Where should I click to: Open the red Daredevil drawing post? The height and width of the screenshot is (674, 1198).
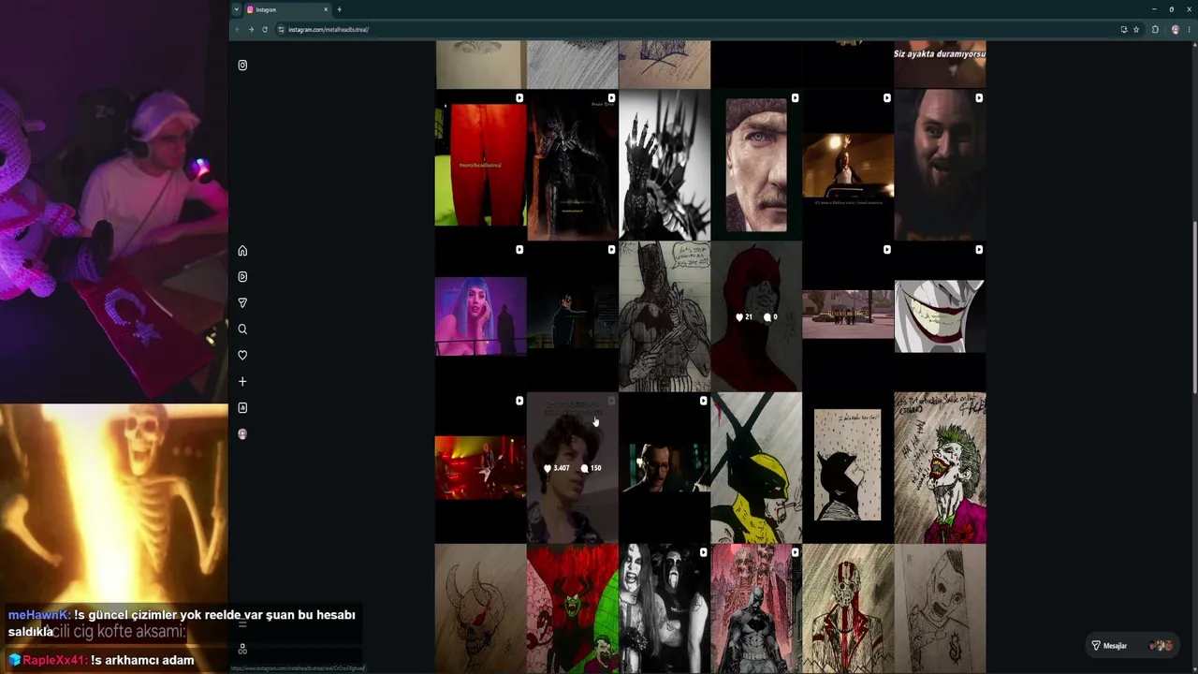[x=756, y=316]
